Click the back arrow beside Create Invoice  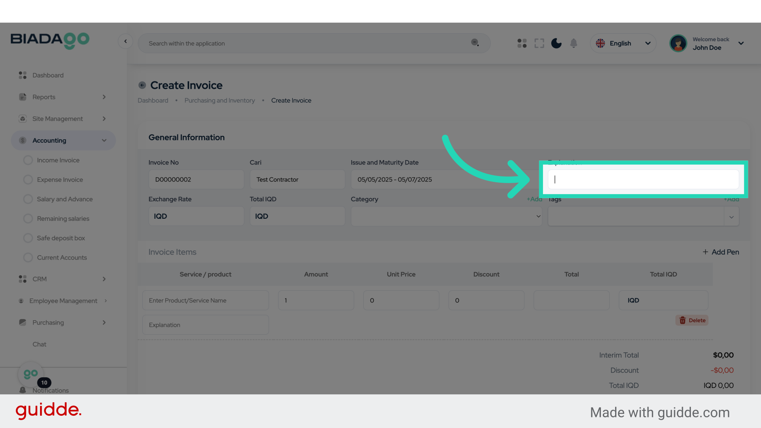click(x=142, y=85)
